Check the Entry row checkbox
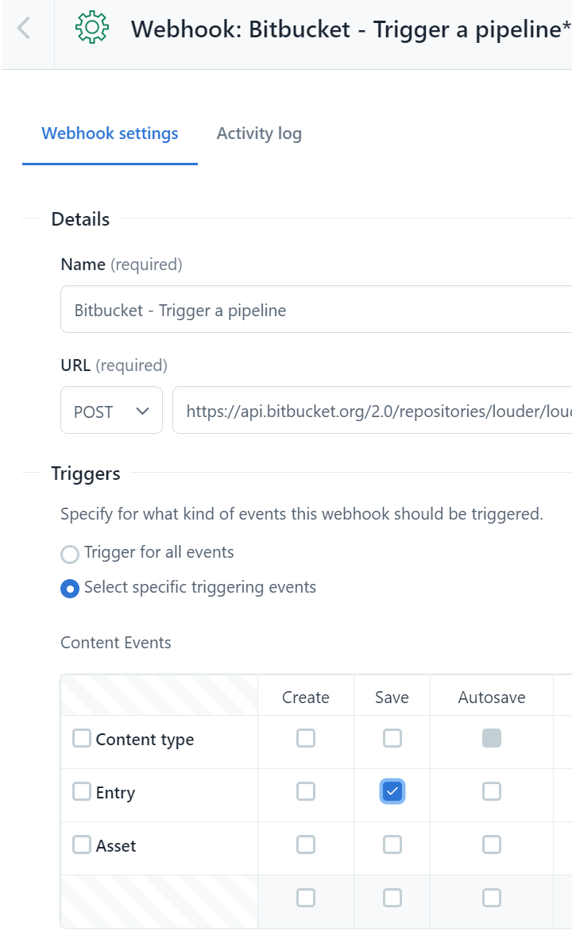 [82, 791]
